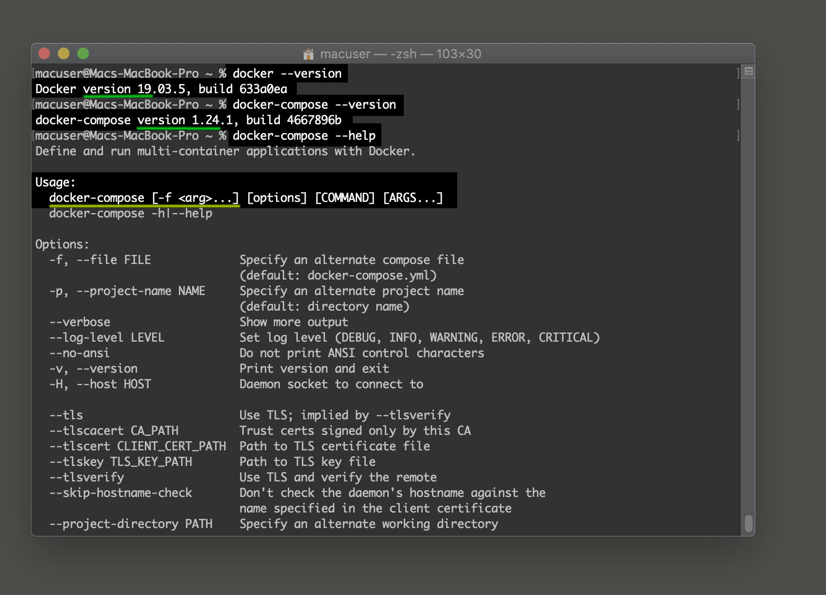Click 'docker-compose version 1.24.1, build 4667896b' output

point(189,120)
